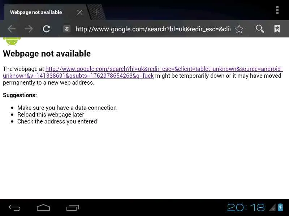Screen dimensions: 289x216
Task: Click the browser forward arrow
Action: (x=29, y=29)
